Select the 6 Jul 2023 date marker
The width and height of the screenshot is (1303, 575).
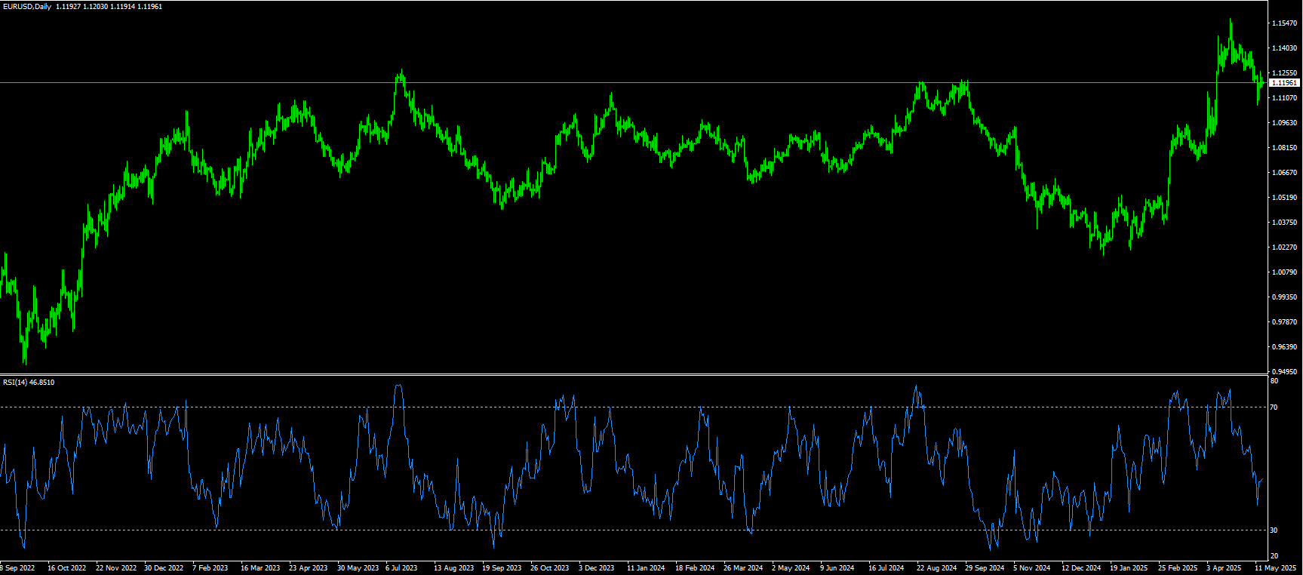pos(401,568)
